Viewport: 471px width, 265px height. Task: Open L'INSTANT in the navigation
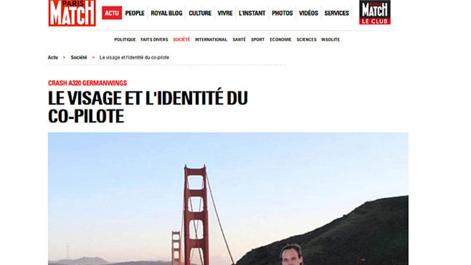point(252,13)
